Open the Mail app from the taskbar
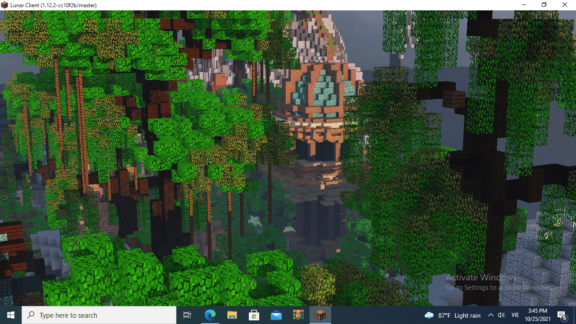The height and width of the screenshot is (324, 576). click(276, 315)
